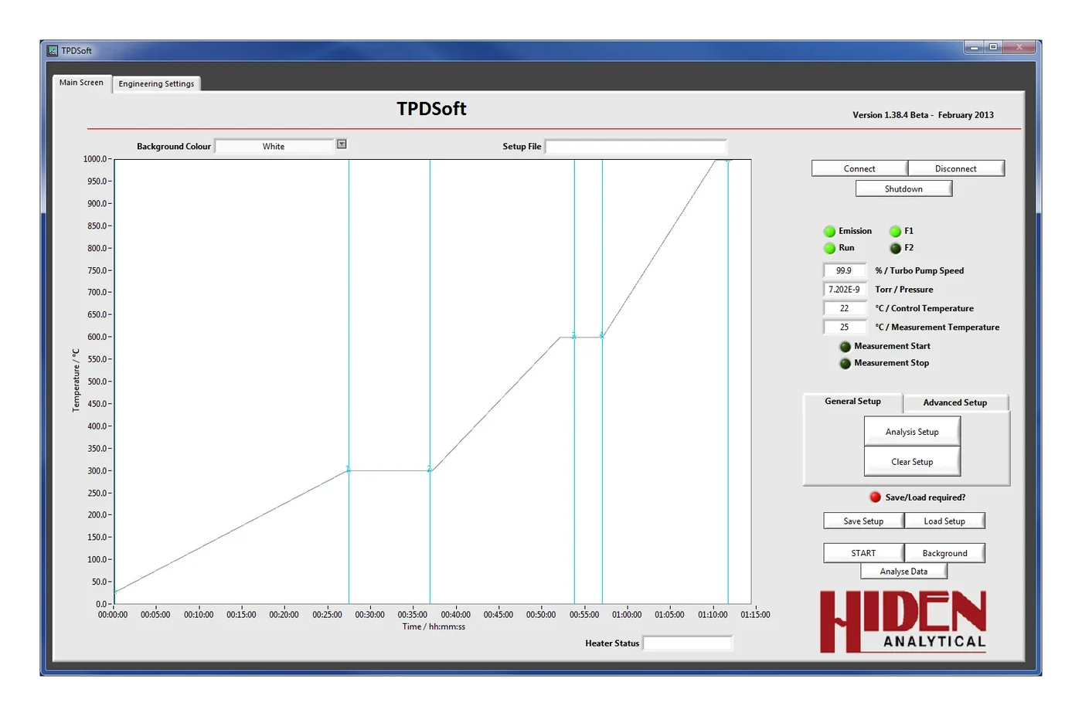Click the Background button next to START
The width and height of the screenshot is (1082, 716).
pyautogui.click(x=944, y=553)
